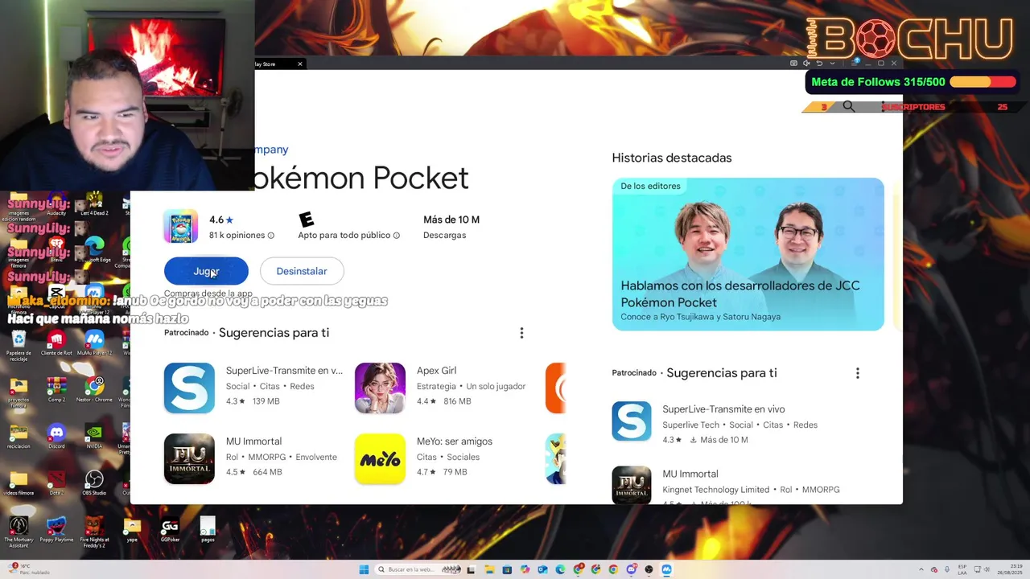Click Kingnet Technology Limited text
Viewport: 1030px width, 579px height.
[716, 489]
